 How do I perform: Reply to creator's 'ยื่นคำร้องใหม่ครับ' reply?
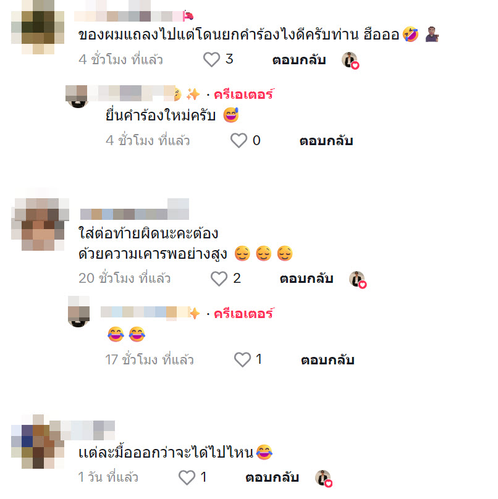(326, 141)
